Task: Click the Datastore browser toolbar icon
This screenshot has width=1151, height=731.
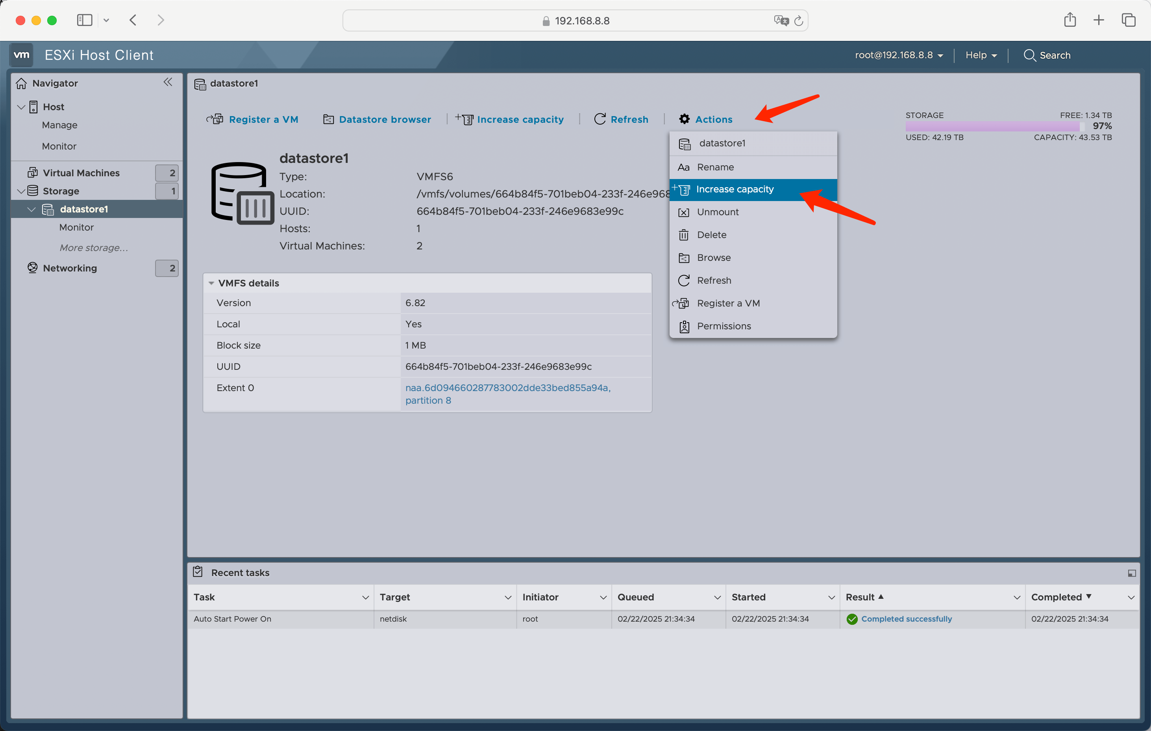Action: [x=328, y=119]
